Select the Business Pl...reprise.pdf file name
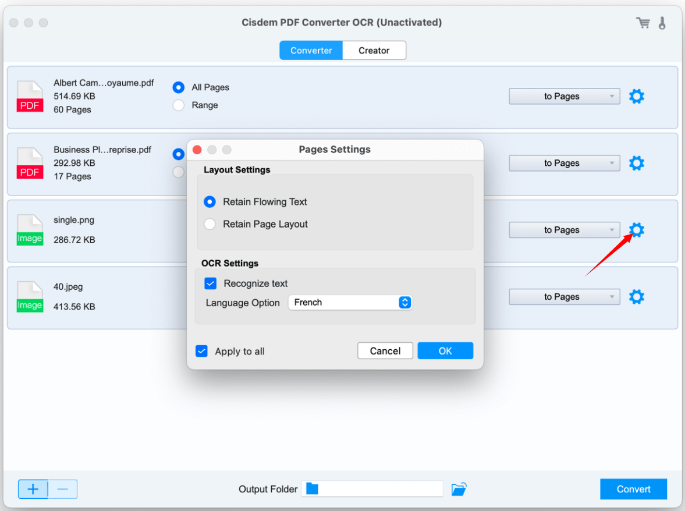The width and height of the screenshot is (685, 511). (x=102, y=150)
